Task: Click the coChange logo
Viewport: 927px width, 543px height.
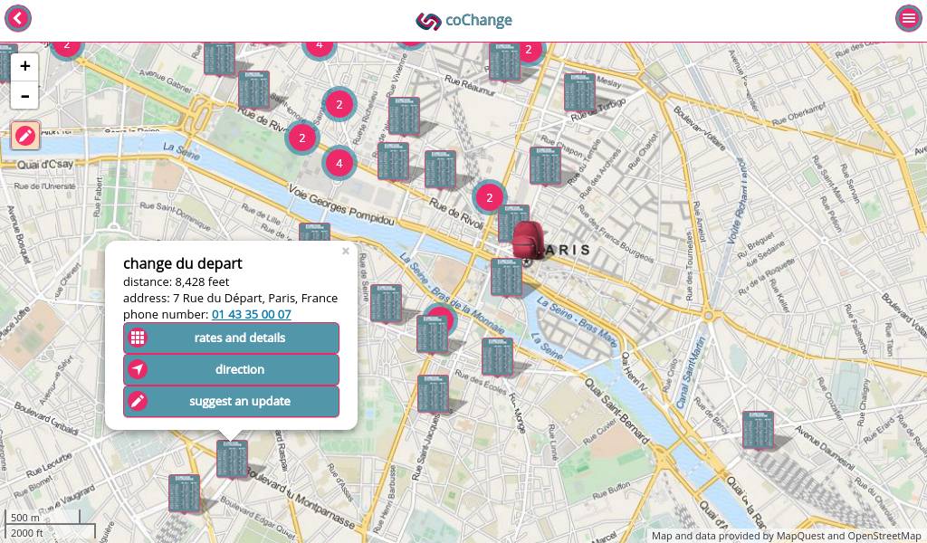Action: click(x=463, y=20)
